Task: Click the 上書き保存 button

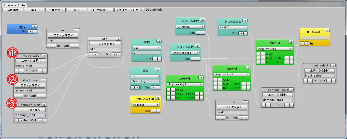Action: 55,10
